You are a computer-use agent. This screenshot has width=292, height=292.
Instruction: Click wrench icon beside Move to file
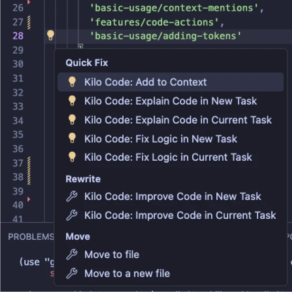(72, 254)
